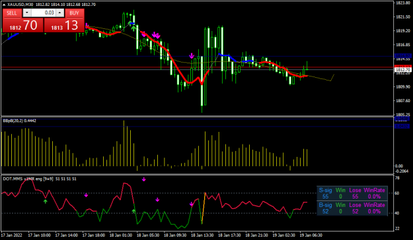
Task: Click the B-sig row WinRate 0.0% value
Action: 374,212
